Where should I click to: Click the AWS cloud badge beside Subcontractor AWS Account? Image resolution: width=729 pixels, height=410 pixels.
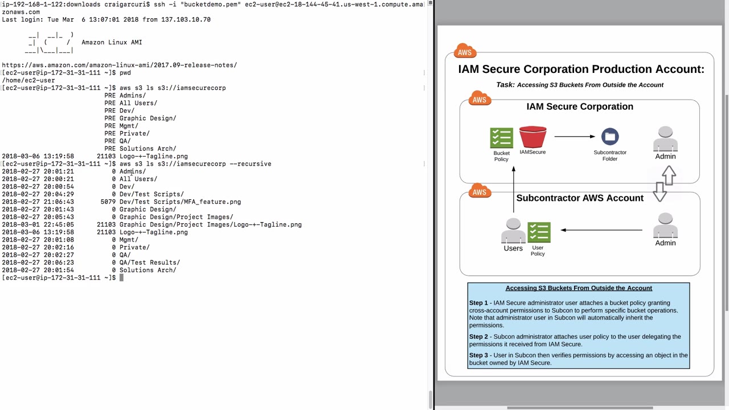(x=480, y=191)
